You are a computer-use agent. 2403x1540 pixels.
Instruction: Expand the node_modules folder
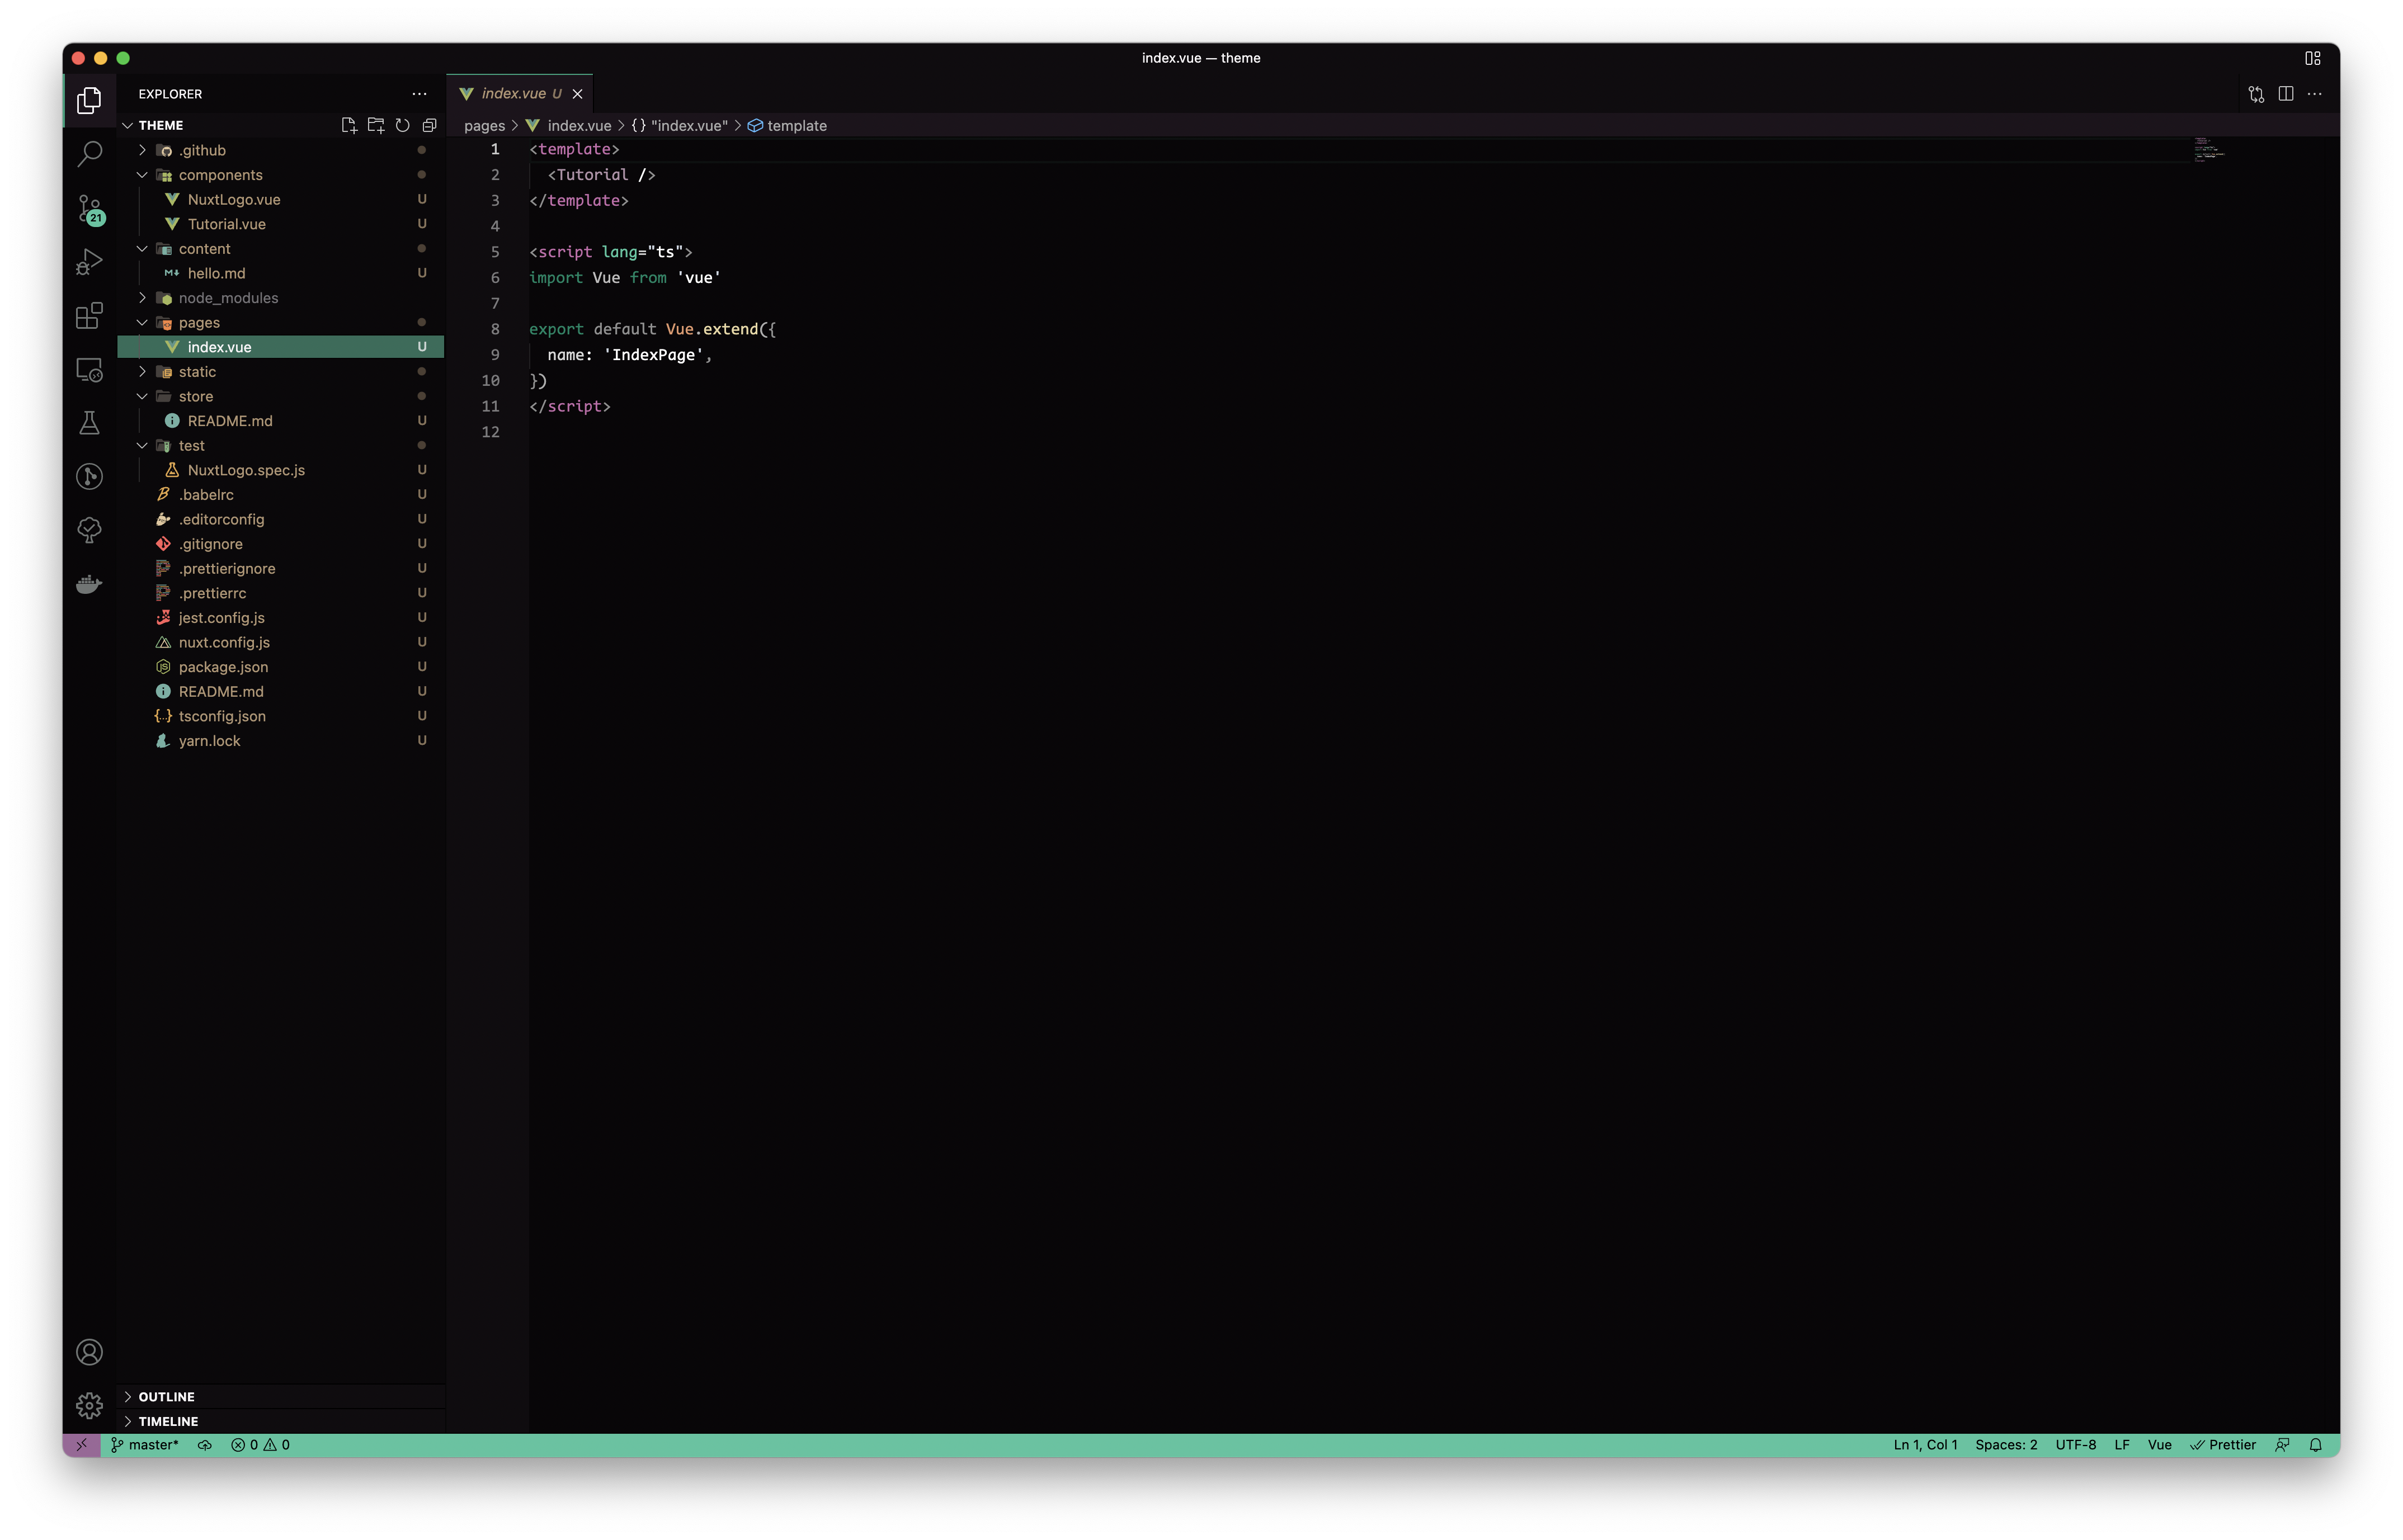pyautogui.click(x=228, y=298)
